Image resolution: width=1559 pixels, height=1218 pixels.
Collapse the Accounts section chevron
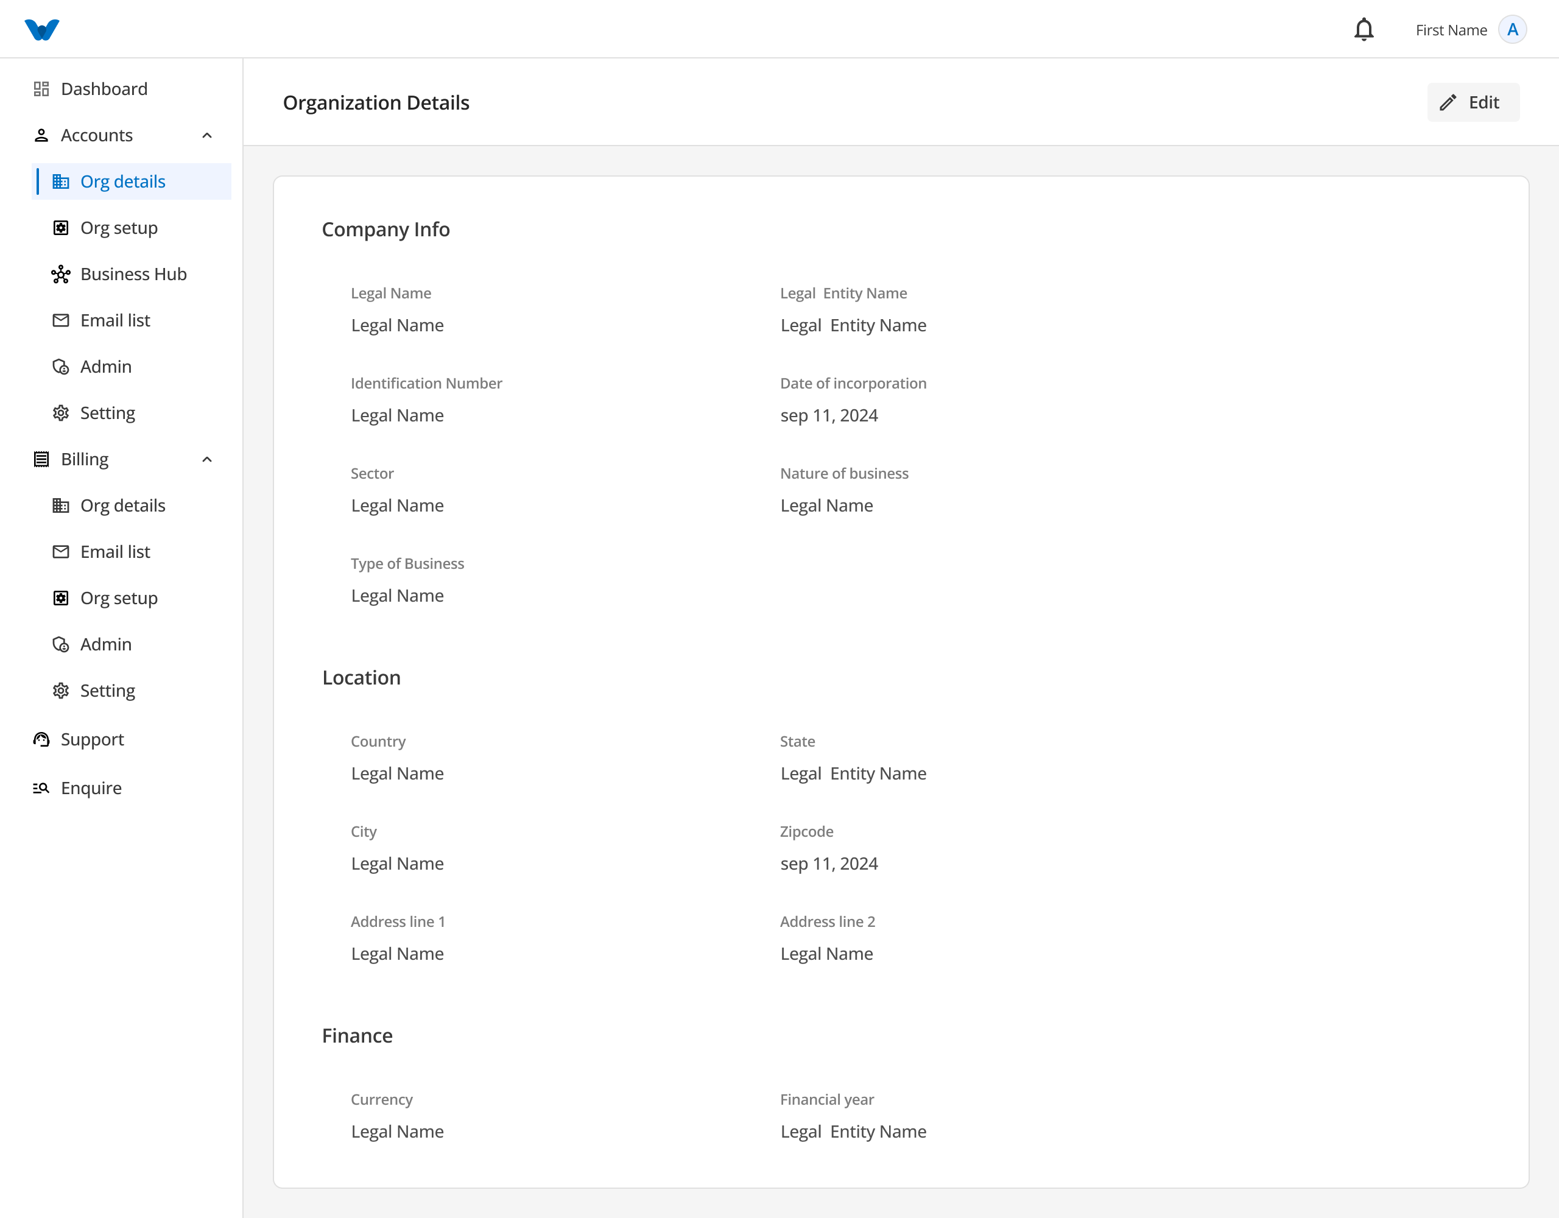point(207,135)
